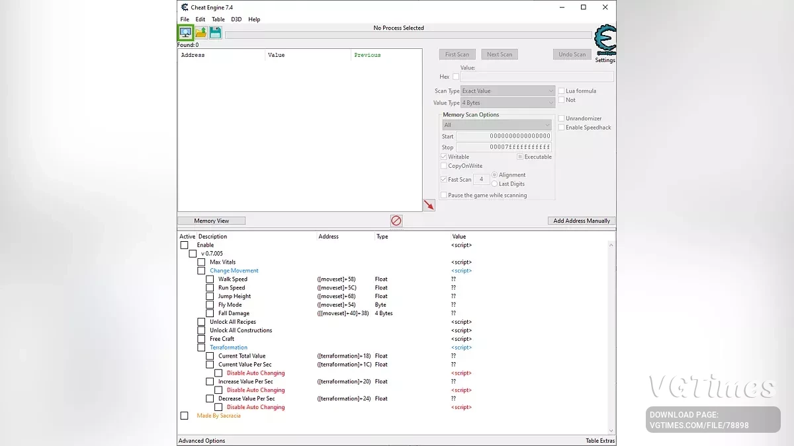Open the File menu
This screenshot has height=446, width=794.
[x=185, y=19]
